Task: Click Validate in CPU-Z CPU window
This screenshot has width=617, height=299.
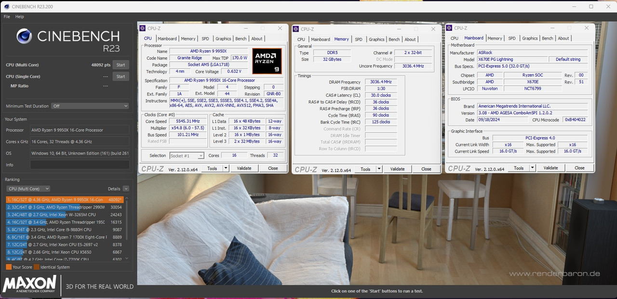Action: 244,169
